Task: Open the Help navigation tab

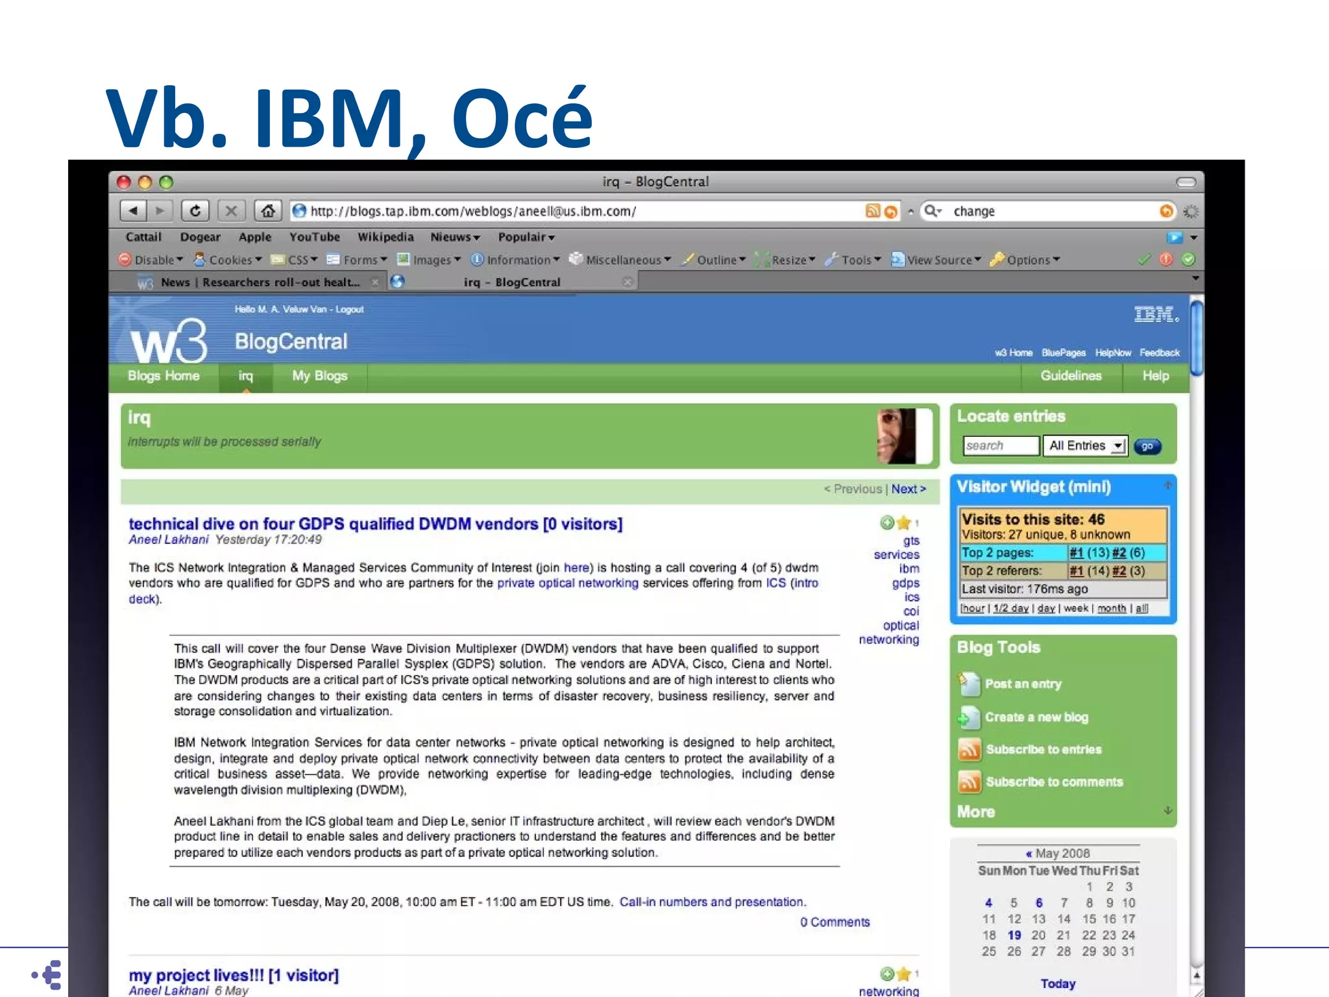Action: click(x=1155, y=376)
